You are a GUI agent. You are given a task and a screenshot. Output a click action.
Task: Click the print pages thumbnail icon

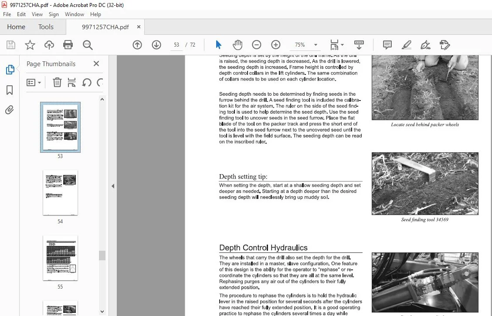71,82
